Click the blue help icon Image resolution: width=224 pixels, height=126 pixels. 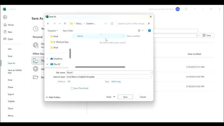point(149,30)
